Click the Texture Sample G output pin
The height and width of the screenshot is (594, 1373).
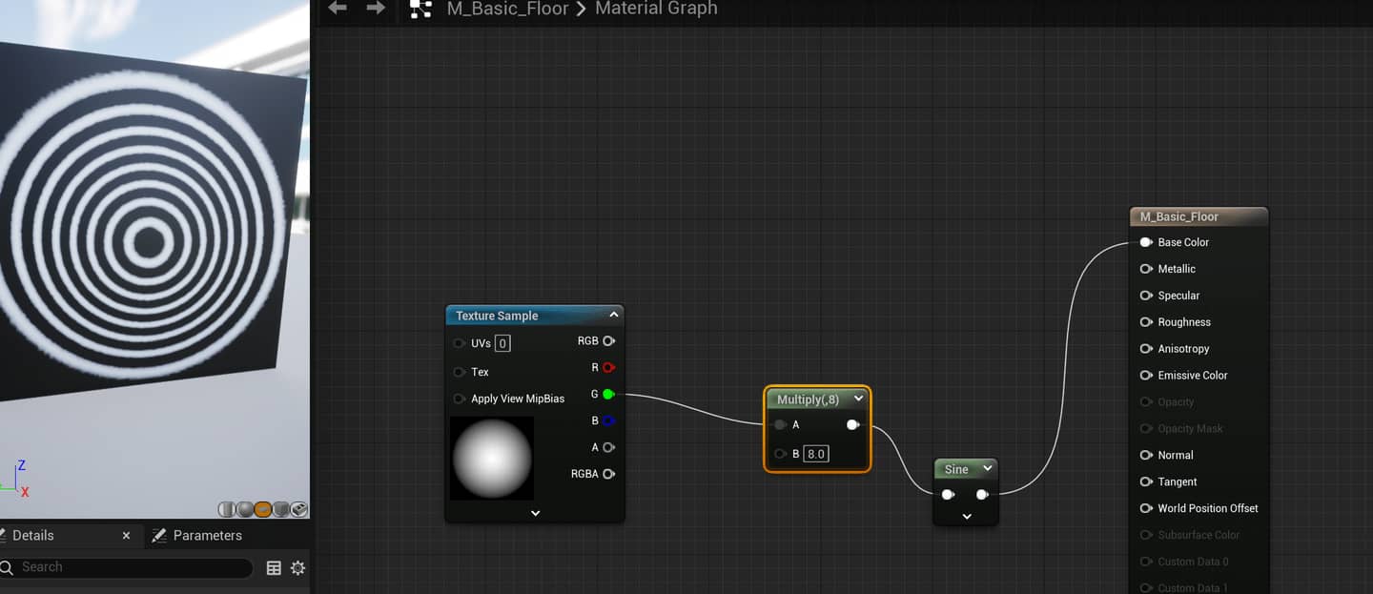[x=608, y=394]
